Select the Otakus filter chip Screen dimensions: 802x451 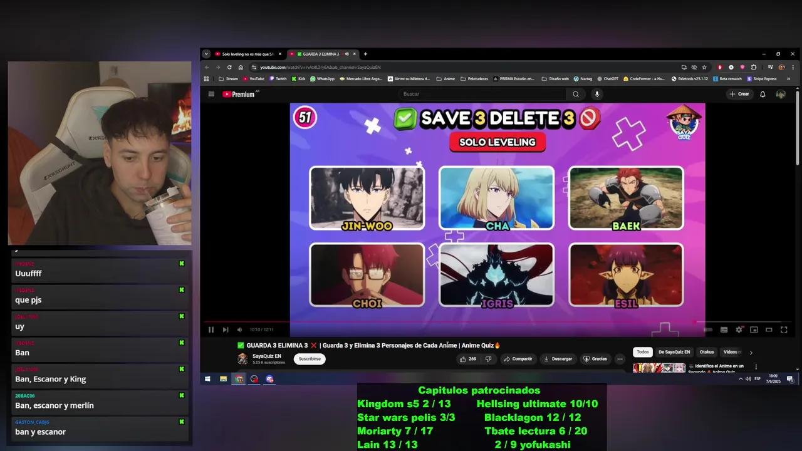click(707, 352)
